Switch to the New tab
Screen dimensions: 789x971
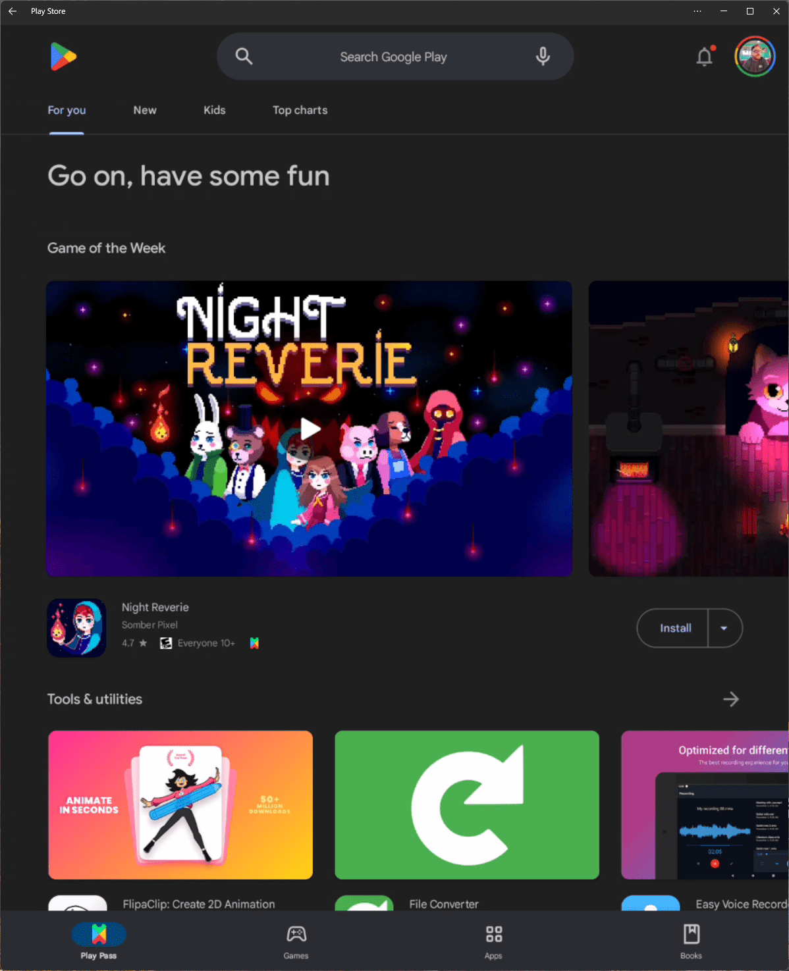145,110
